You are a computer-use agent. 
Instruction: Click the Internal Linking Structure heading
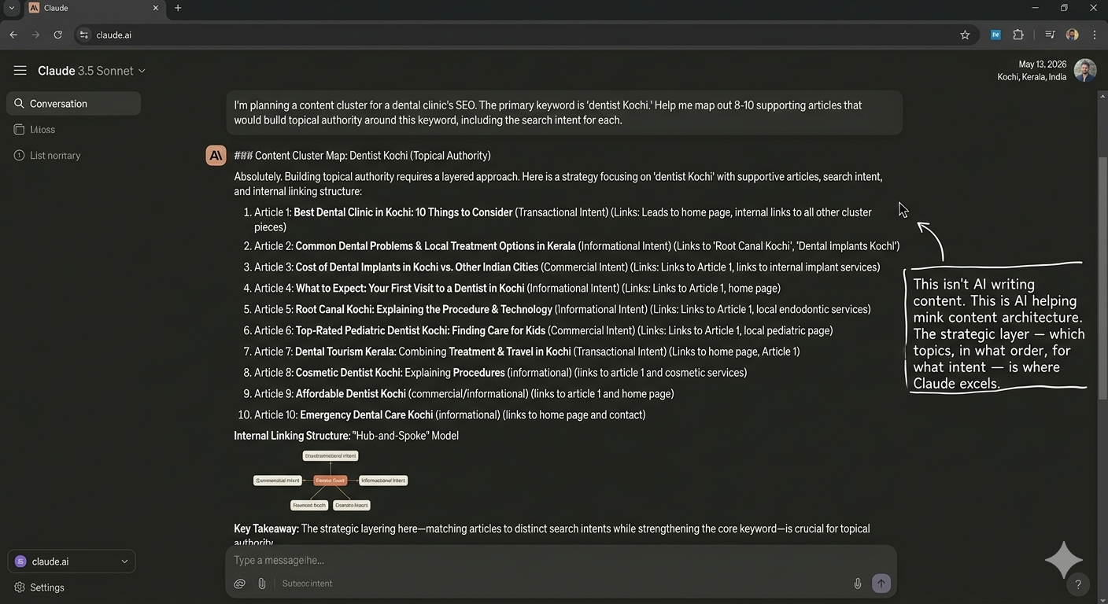(346, 436)
